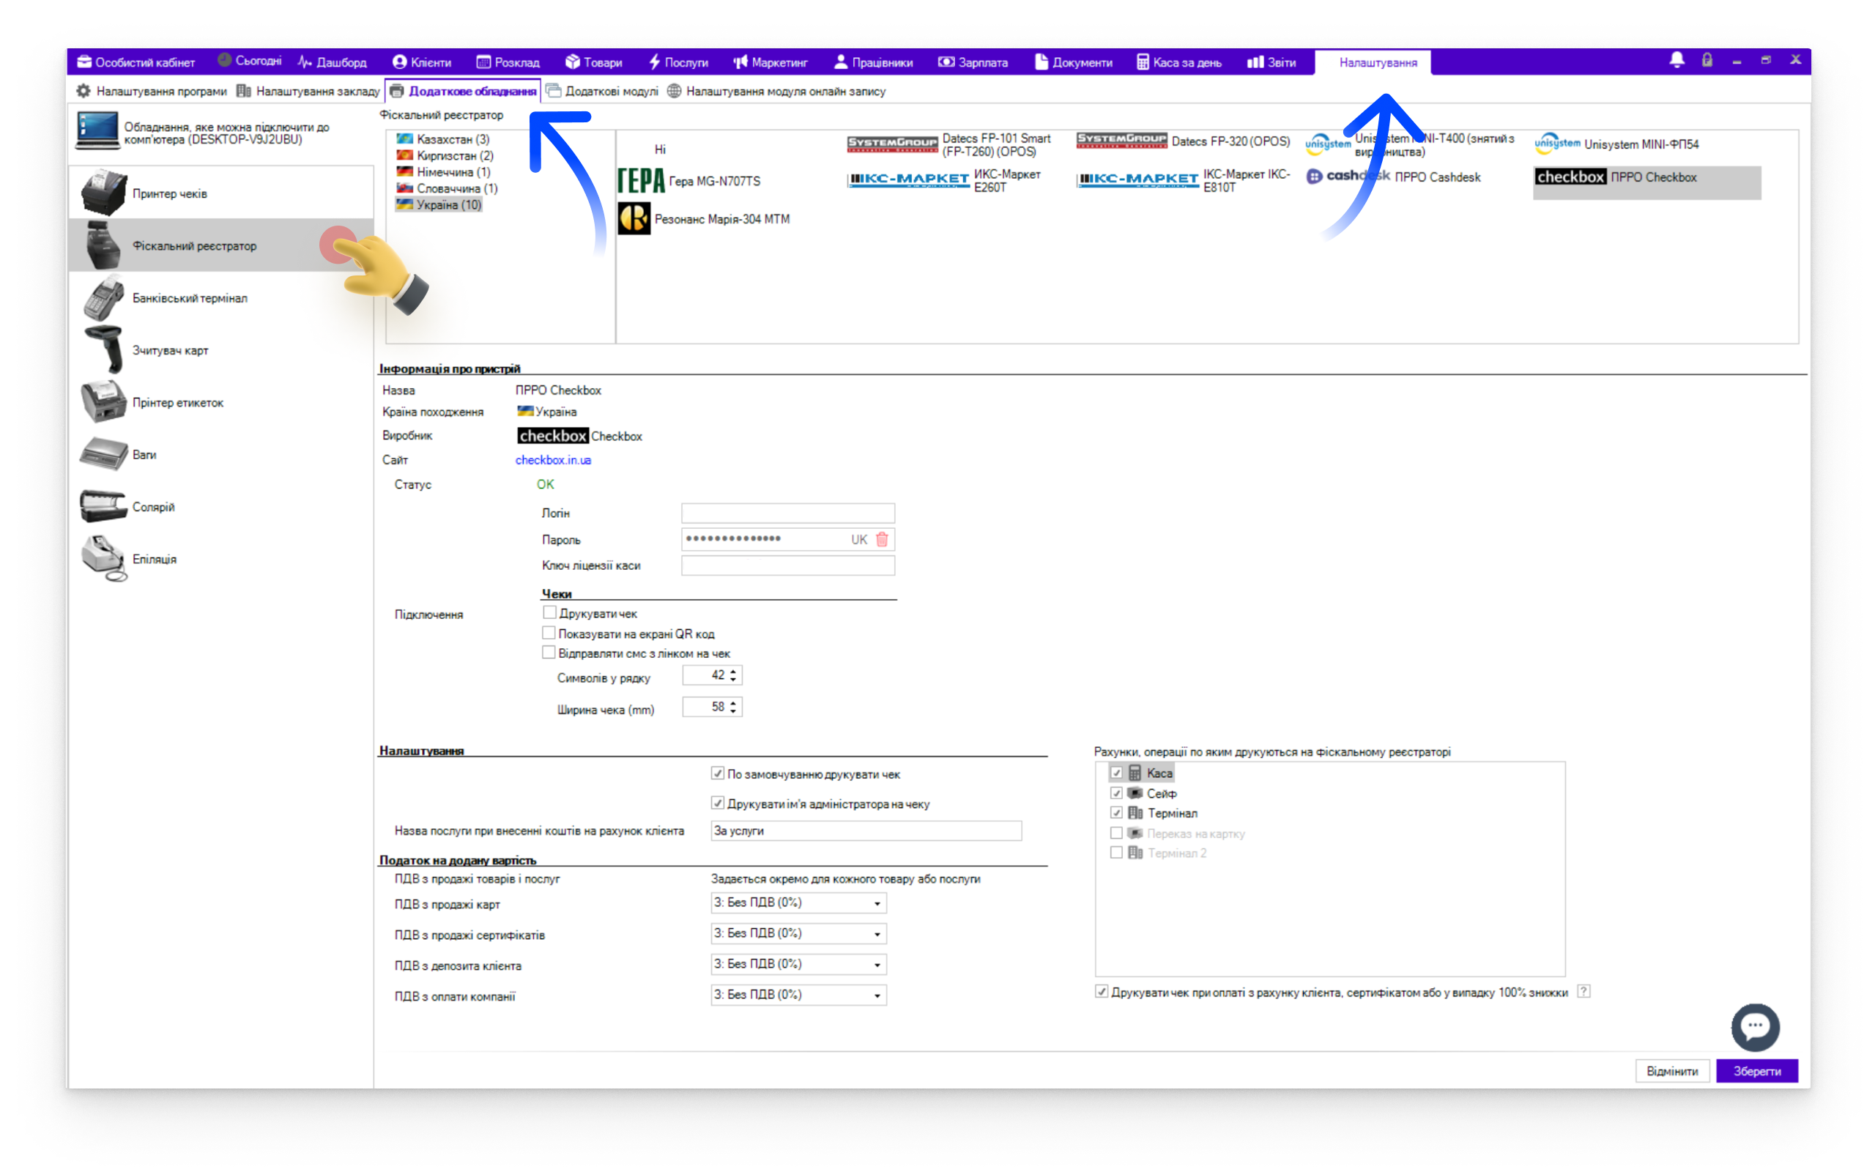Screen dimensions: 1875x1172
Task: Switch to Налаштування модуля онлайн запису tab
Action: point(776,92)
